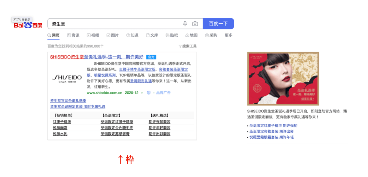Click 期许出彩套装 link

[159, 134]
